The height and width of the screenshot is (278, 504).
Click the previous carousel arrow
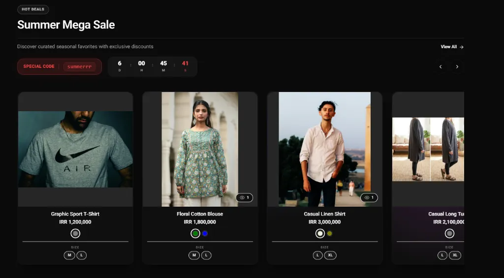click(441, 66)
